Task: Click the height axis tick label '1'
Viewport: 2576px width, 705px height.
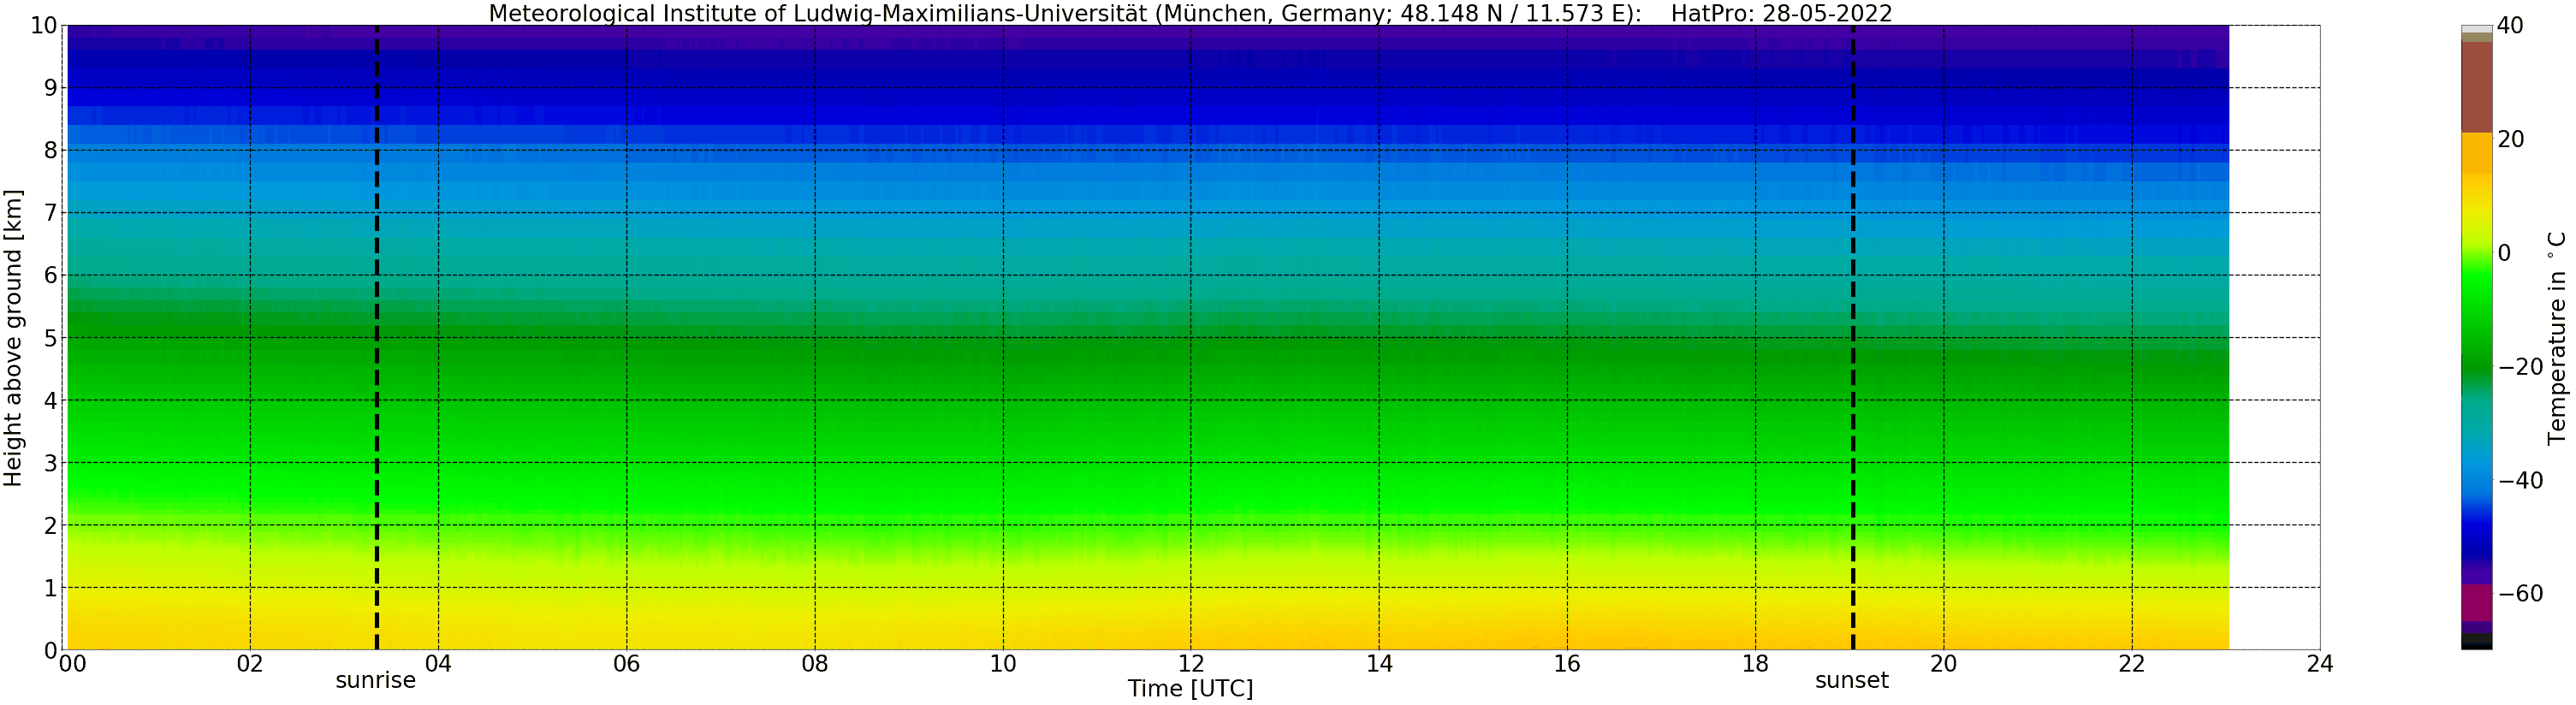Action: 50,588
